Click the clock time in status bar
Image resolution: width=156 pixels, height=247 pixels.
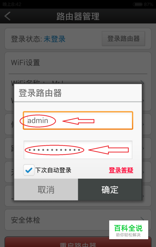(x=12, y=4)
